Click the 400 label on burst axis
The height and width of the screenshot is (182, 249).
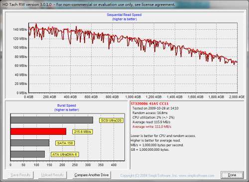click(x=114, y=165)
